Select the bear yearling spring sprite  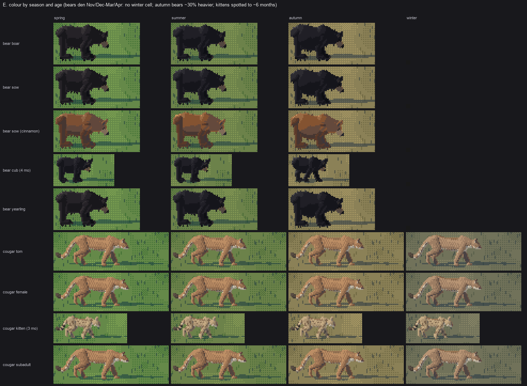[x=96, y=209]
